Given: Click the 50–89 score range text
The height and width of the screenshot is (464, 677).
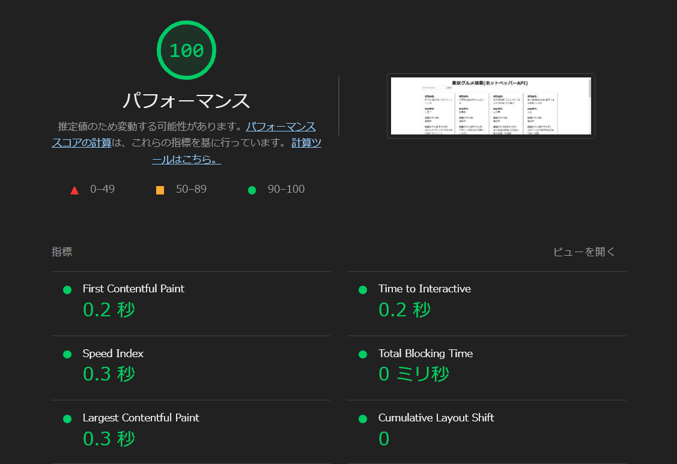Looking at the screenshot, I should pyautogui.click(x=191, y=189).
